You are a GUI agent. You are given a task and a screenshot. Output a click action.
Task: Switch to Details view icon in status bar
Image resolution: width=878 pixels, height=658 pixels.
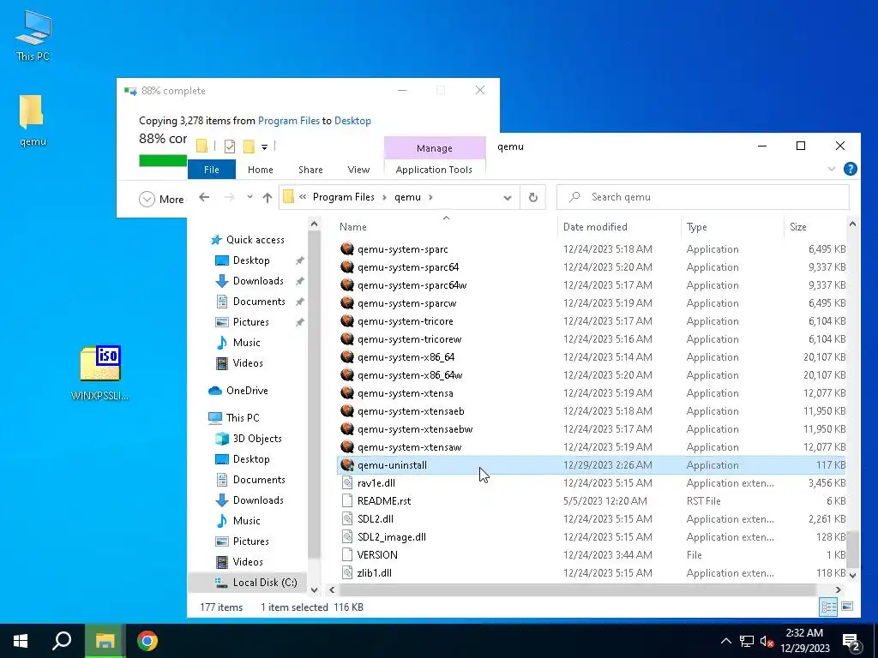(x=828, y=607)
